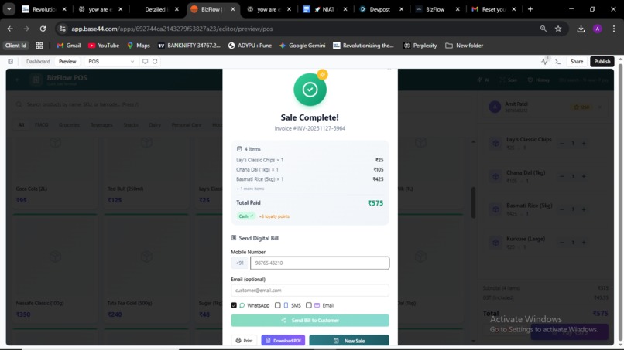Open the YouTube bookmark

pyautogui.click(x=104, y=46)
